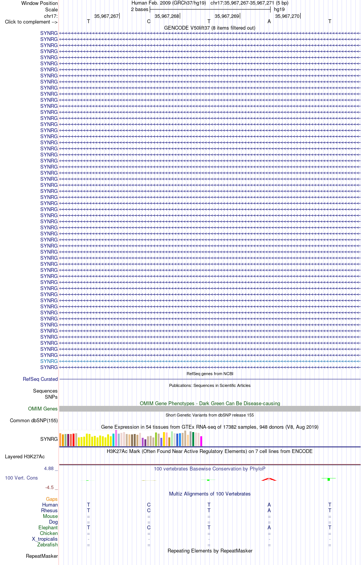Click the 'Elephant' species label
This screenshot has width=361, height=565.
click(48, 527)
